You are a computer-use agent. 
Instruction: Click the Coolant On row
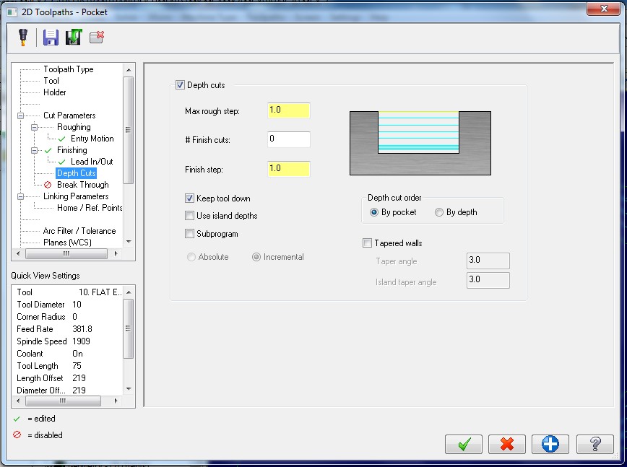click(x=69, y=354)
